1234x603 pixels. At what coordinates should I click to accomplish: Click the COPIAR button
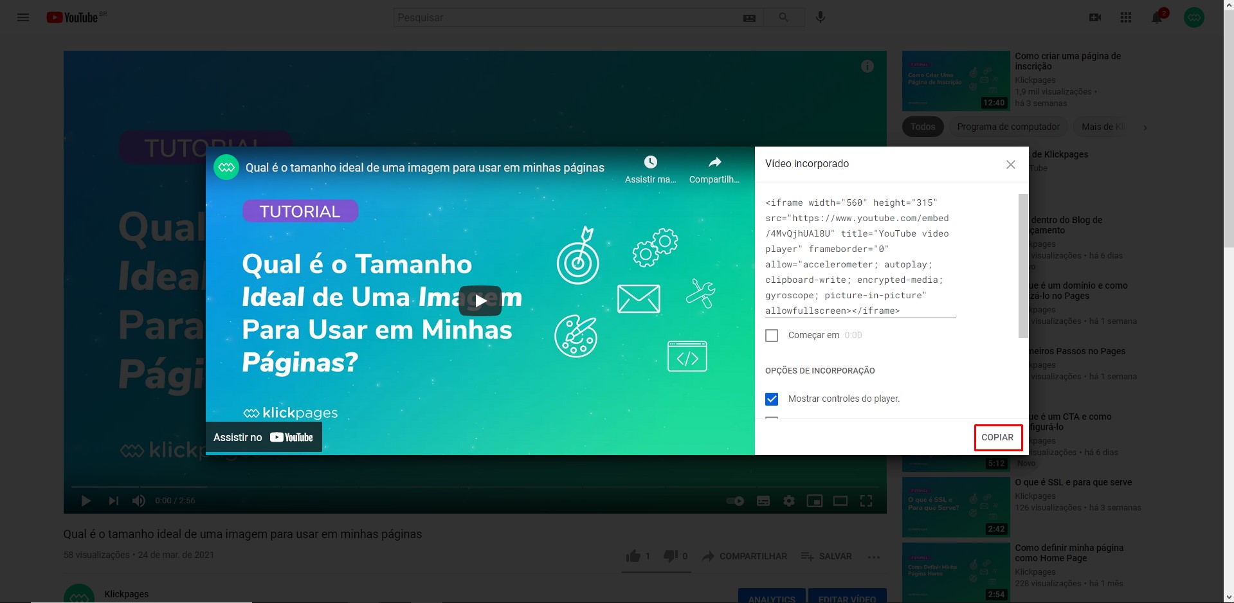pos(997,437)
